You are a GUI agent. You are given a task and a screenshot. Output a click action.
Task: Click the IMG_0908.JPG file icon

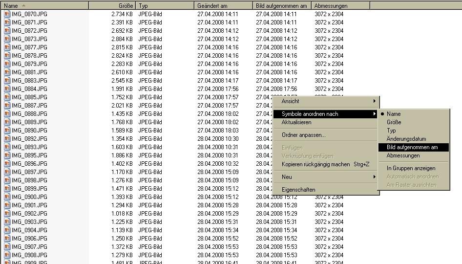click(x=7, y=255)
